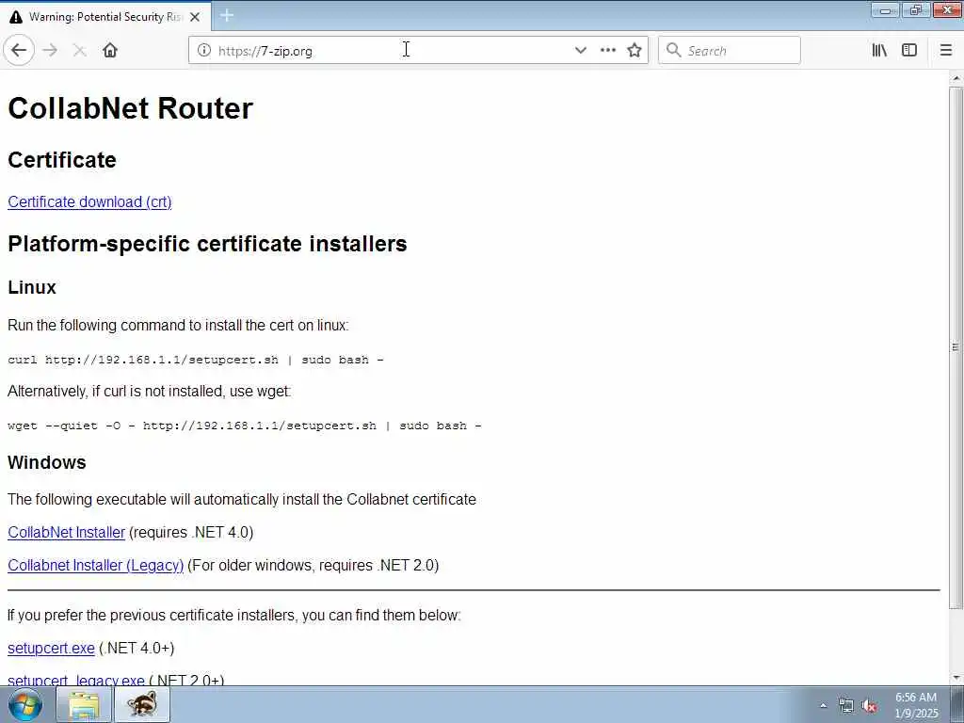Open the Library panel
This screenshot has width=964, height=723.
coord(880,51)
